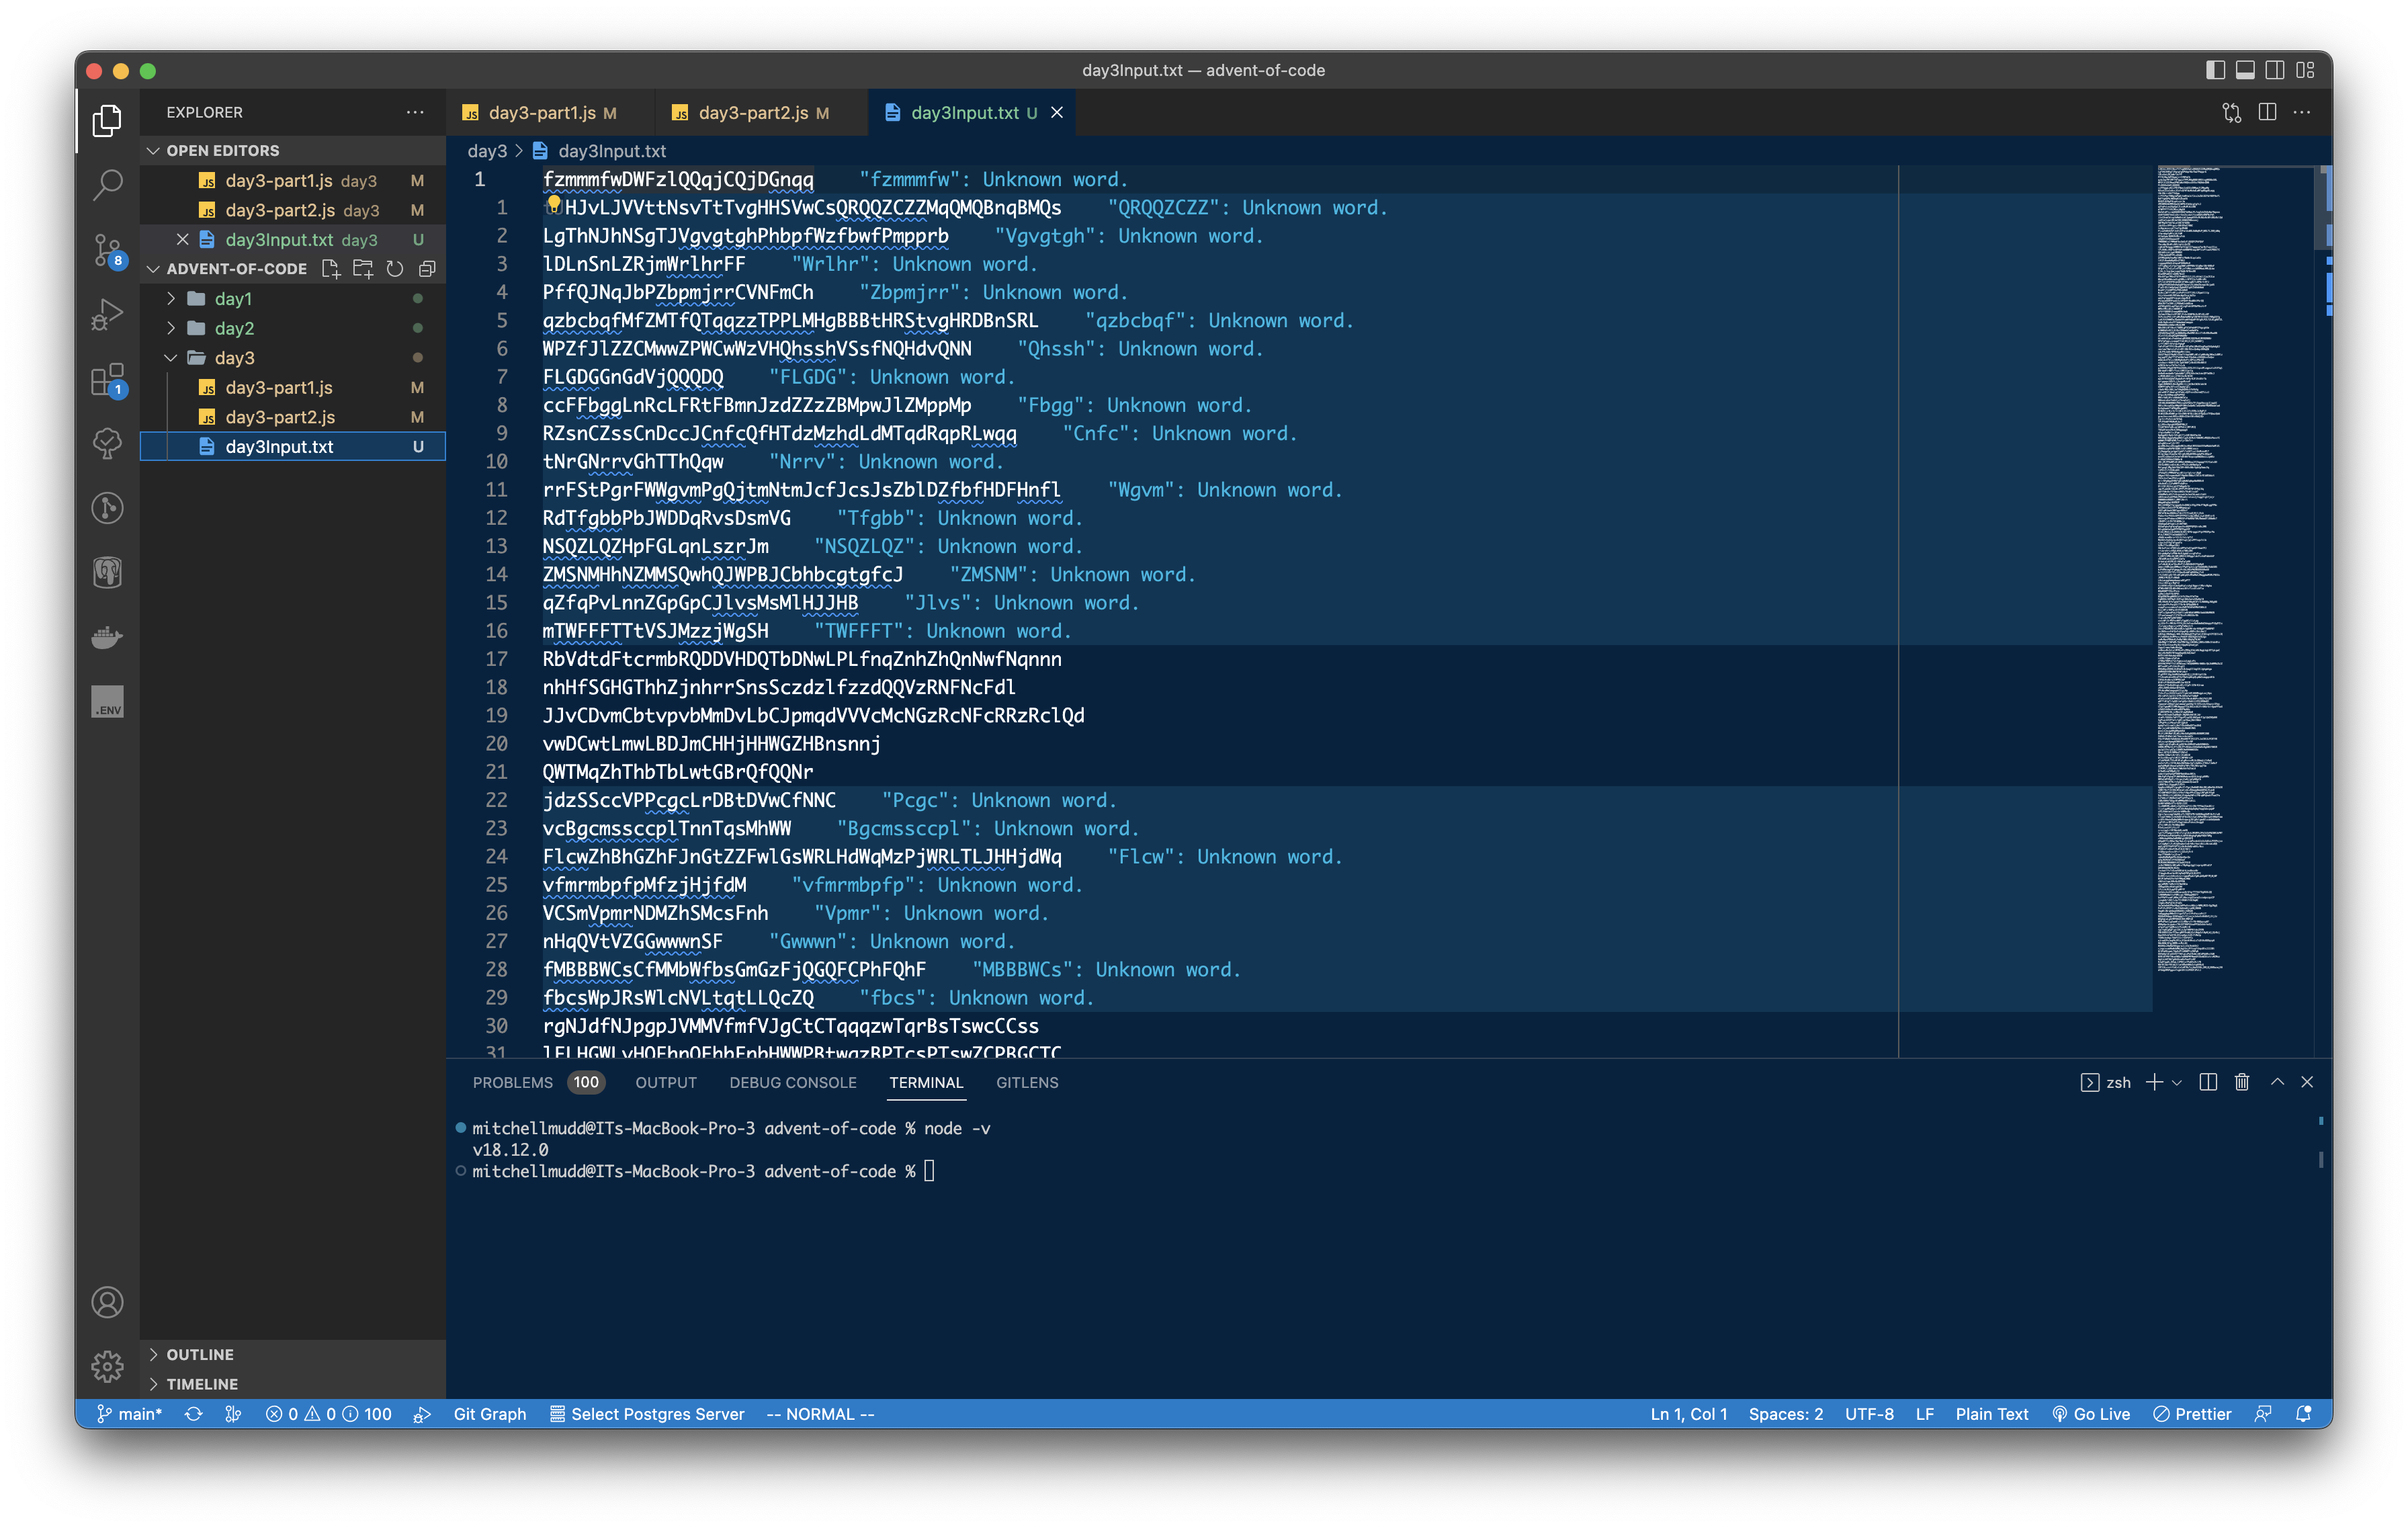Toggle the panel visibility layout icon
Viewport: 2408px width, 1528px height.
pos(2245,70)
